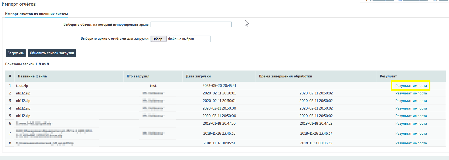Click the object selection input field
Image resolution: width=449 pixels, height=160 pixels.
click(191, 25)
